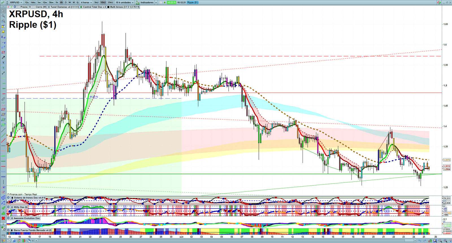
Task: Select the D daily timeframe
Action: tap(66, 3)
